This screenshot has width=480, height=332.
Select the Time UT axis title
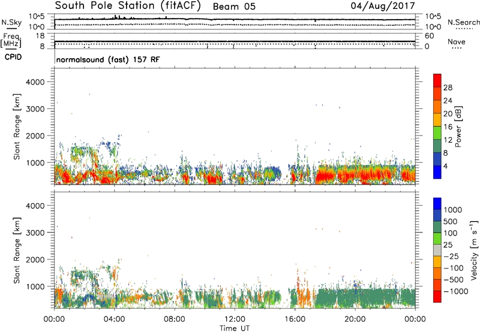[235, 328]
